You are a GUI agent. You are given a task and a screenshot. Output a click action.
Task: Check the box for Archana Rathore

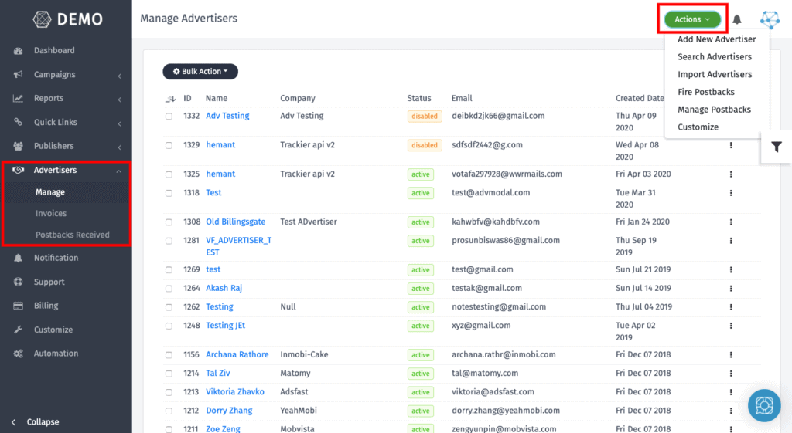point(169,355)
